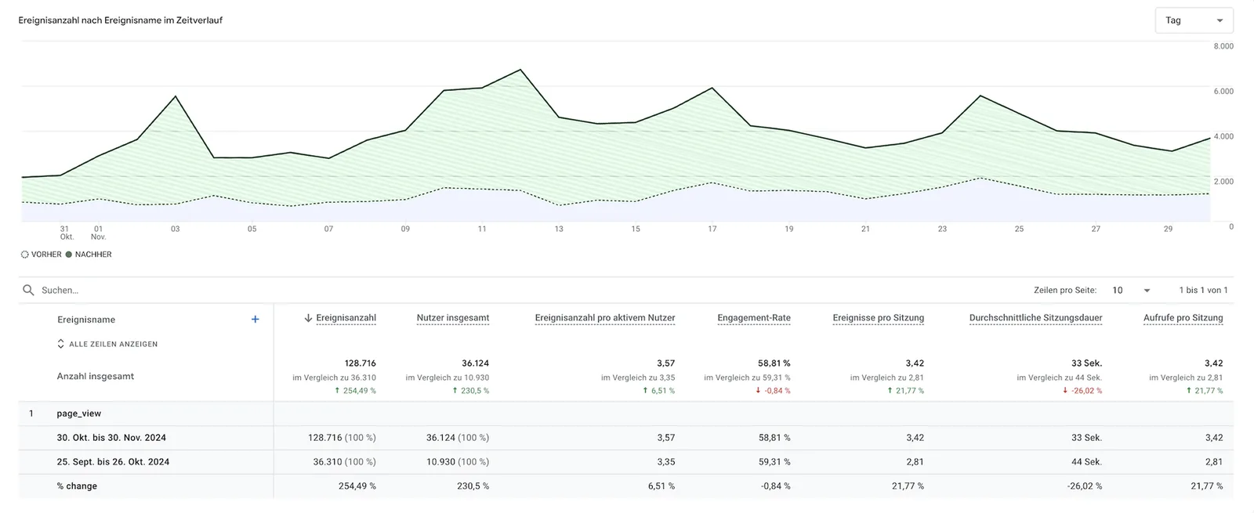Viewport: 1254px width, 513px height.
Task: Toggle NACHHER legend series
Action: click(x=89, y=255)
